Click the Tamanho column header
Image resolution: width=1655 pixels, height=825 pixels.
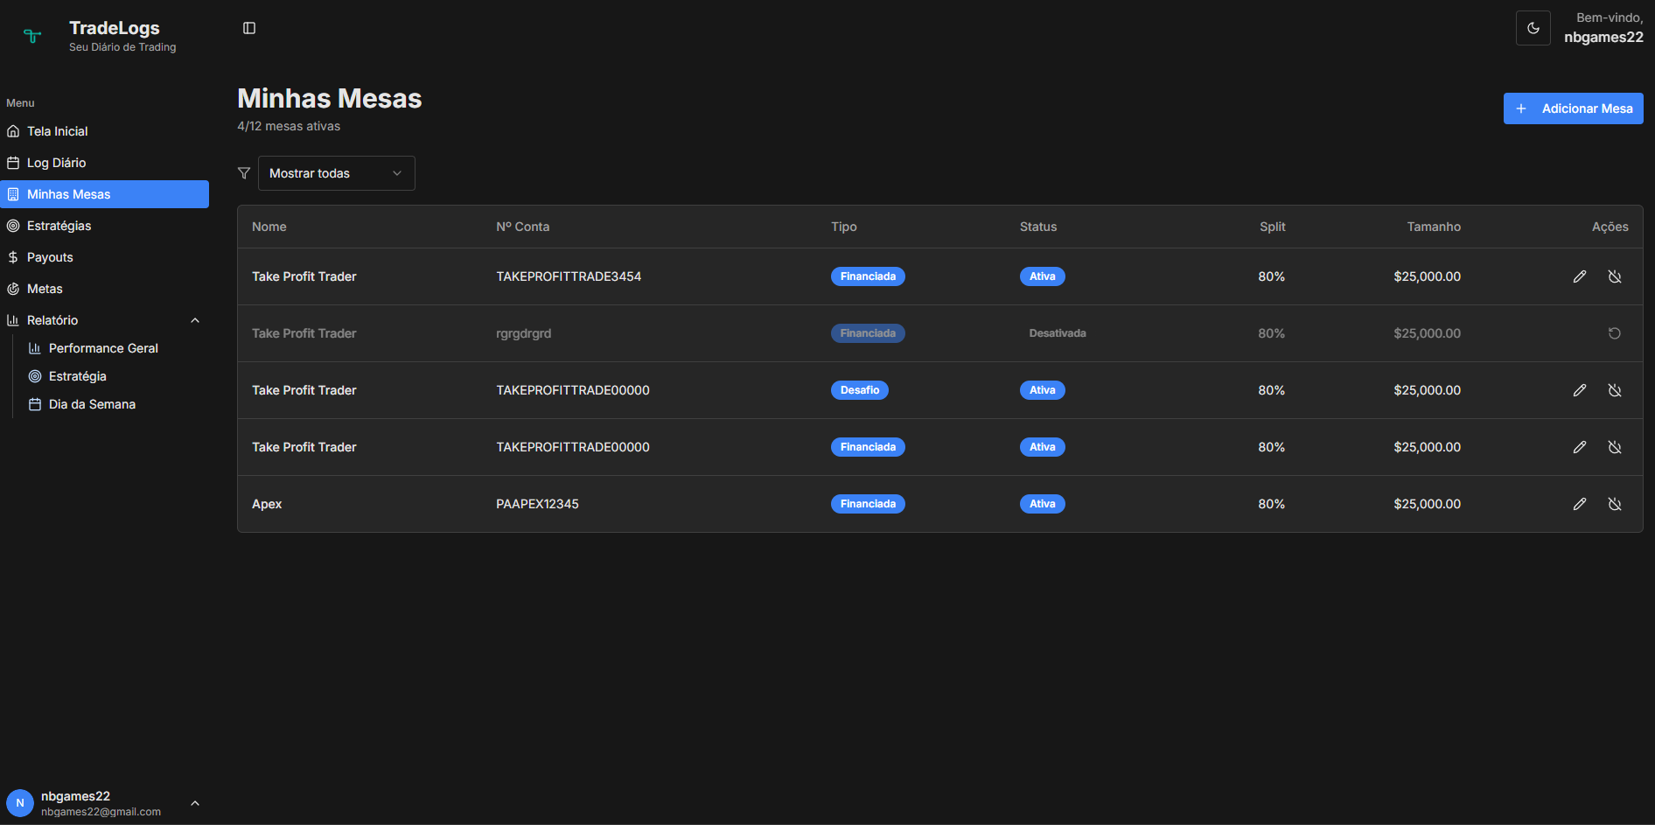1434,227
